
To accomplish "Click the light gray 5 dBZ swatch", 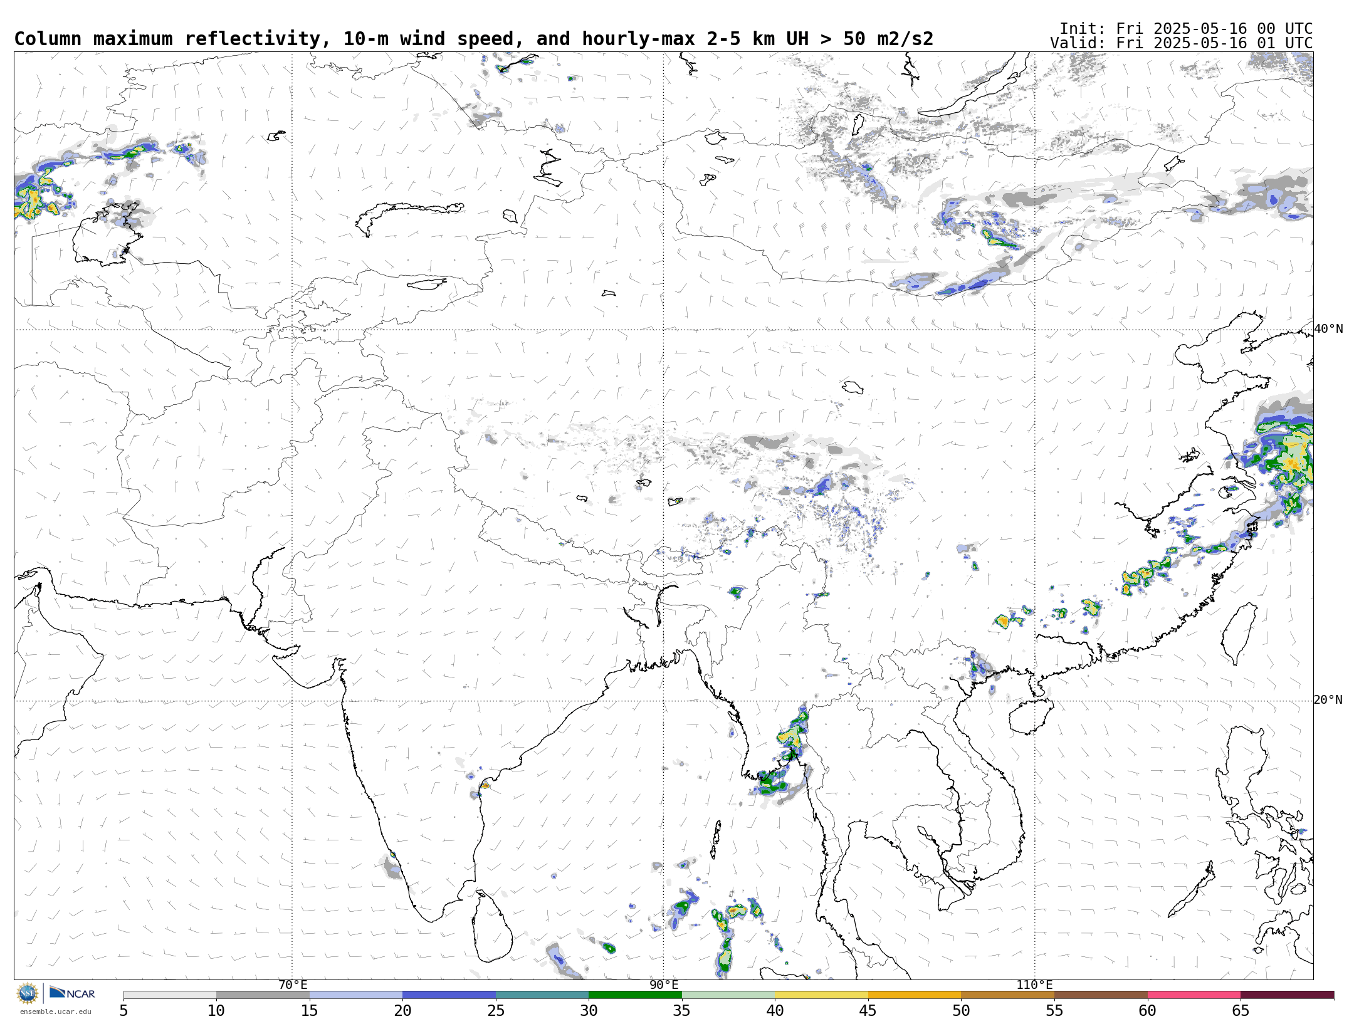I will (170, 995).
